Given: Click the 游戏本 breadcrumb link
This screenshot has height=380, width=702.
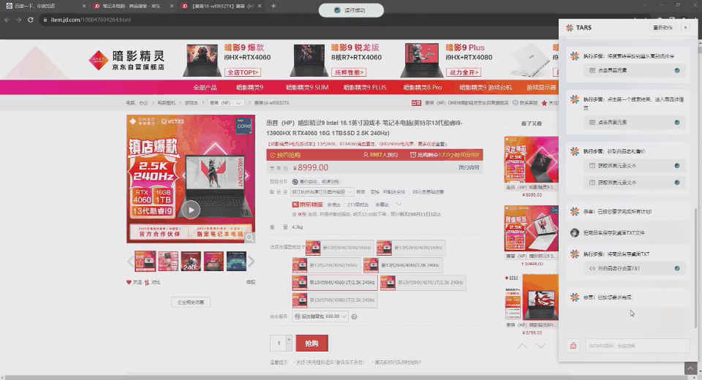Looking at the screenshot, I should [x=191, y=103].
